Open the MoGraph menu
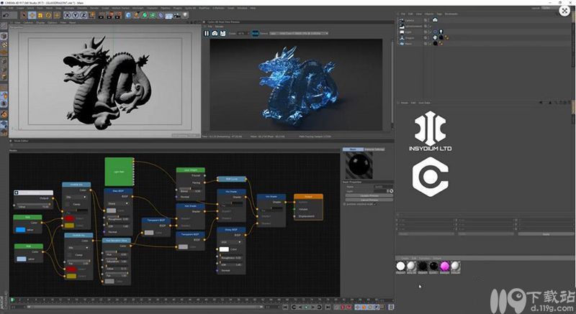This screenshot has height=314, width=576. pyautogui.click(x=138, y=8)
